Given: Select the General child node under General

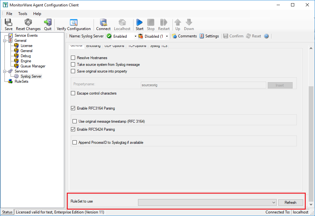Looking at the screenshot, I should coord(26,50).
